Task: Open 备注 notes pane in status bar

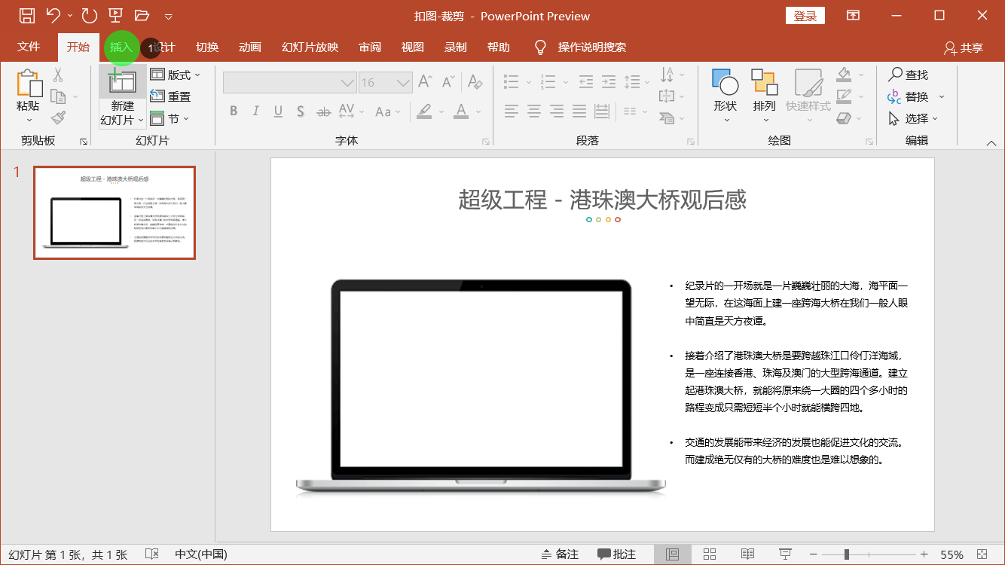Action: (560, 554)
